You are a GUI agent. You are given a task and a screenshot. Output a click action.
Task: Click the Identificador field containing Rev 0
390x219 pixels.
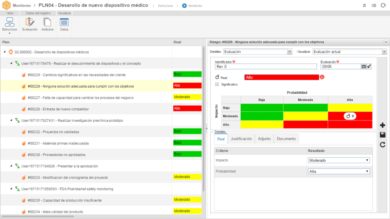pos(265,67)
